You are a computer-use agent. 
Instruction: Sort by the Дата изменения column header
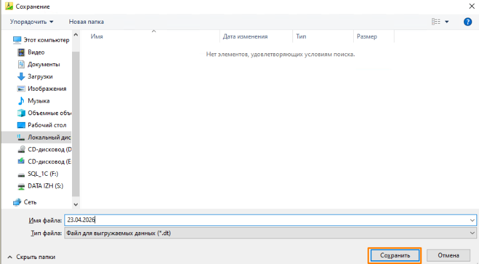[245, 36]
